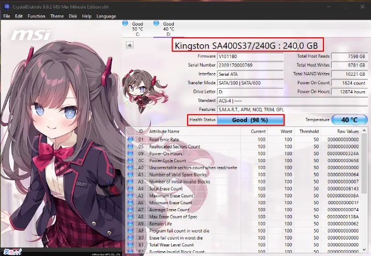Image resolution: width=371 pixels, height=256 pixels.
Task: Click the Transfer Mode field
Action: coord(250,83)
